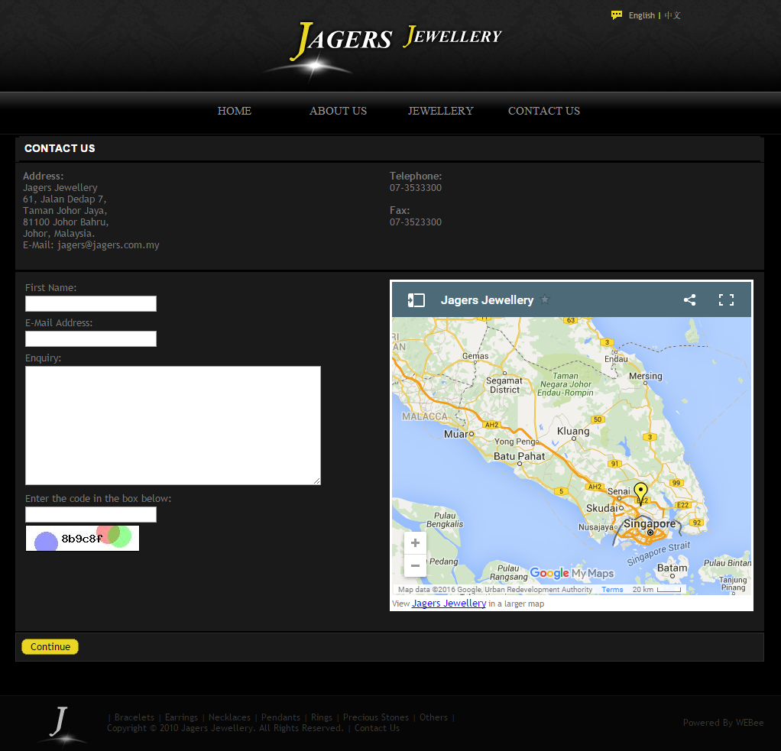Viewport: 781px width, 751px height.
Task: Open the Earrings footer link
Action: (x=181, y=717)
